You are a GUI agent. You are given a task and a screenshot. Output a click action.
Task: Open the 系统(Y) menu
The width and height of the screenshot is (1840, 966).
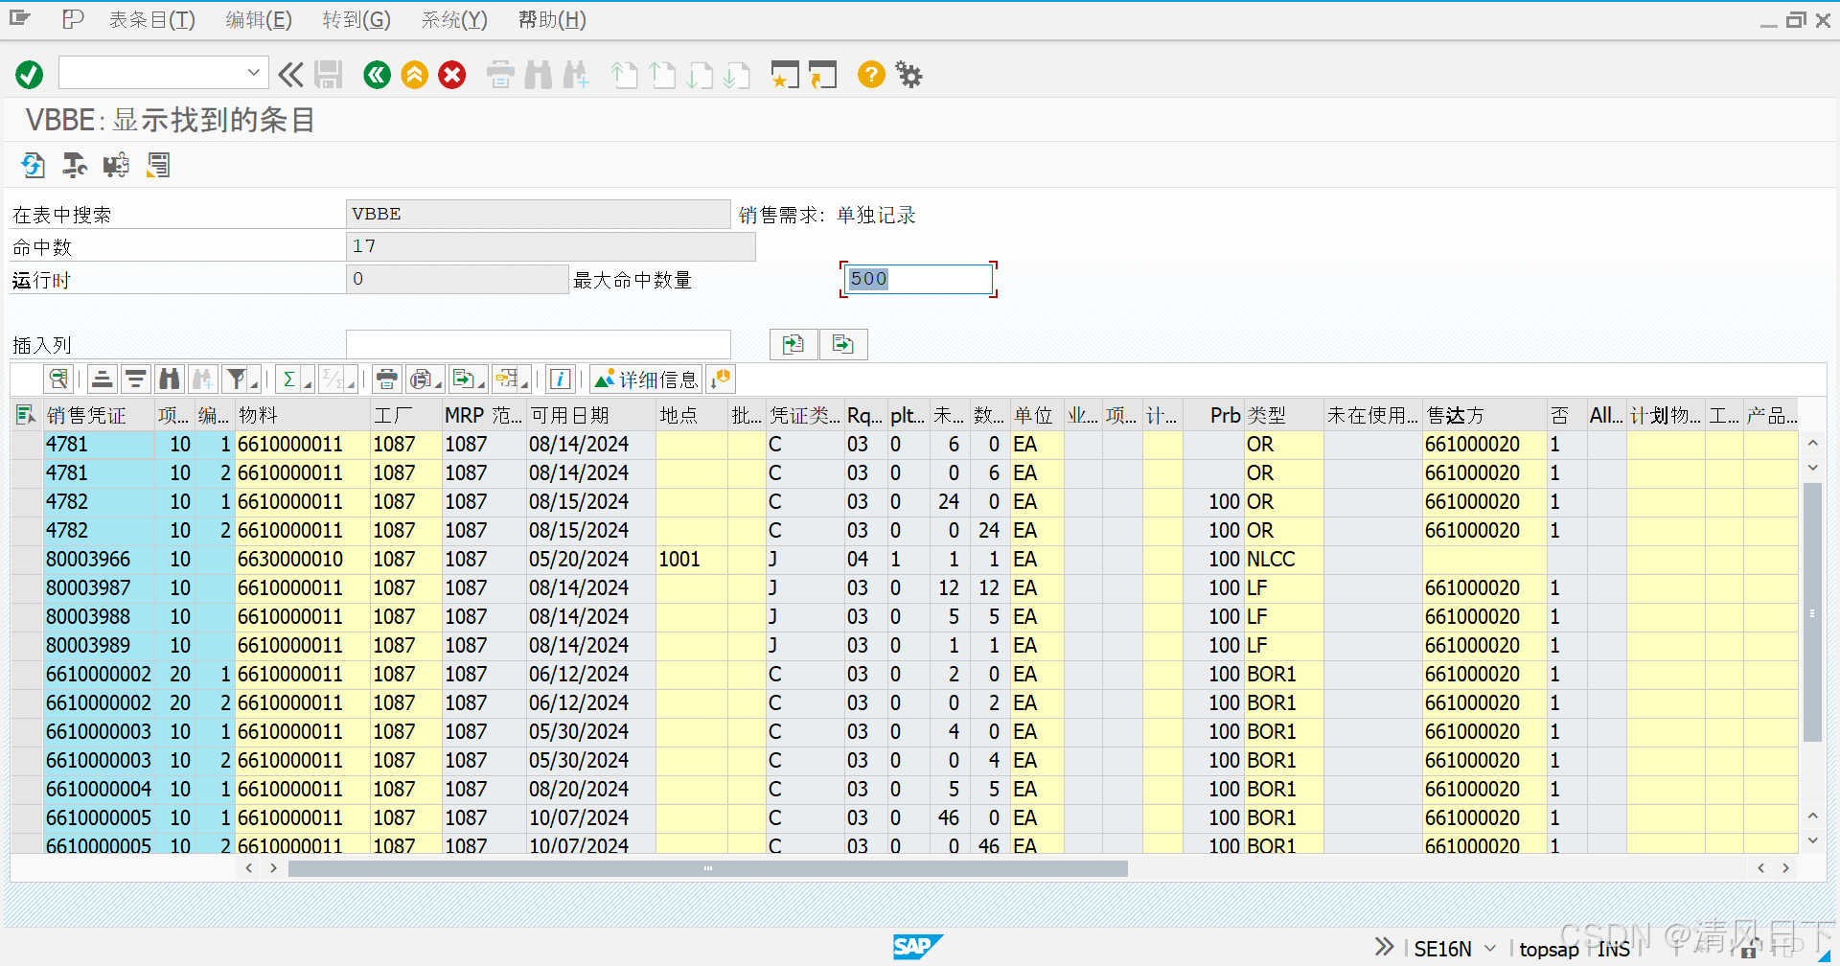pyautogui.click(x=452, y=19)
